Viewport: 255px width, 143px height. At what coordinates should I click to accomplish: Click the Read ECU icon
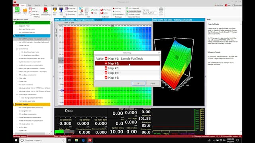55,10
